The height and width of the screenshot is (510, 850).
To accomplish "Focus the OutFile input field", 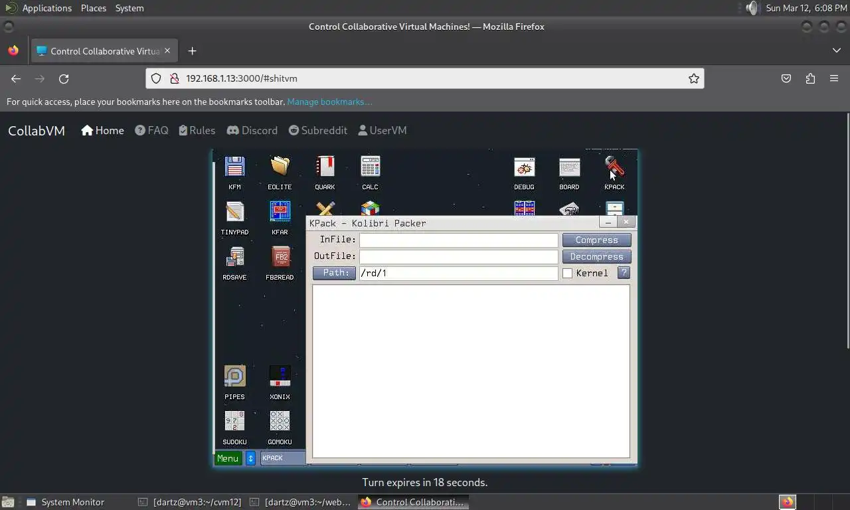I will coord(458,256).
